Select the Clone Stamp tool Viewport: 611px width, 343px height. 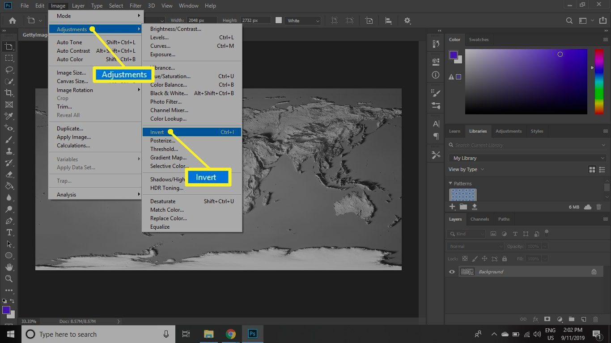8,151
